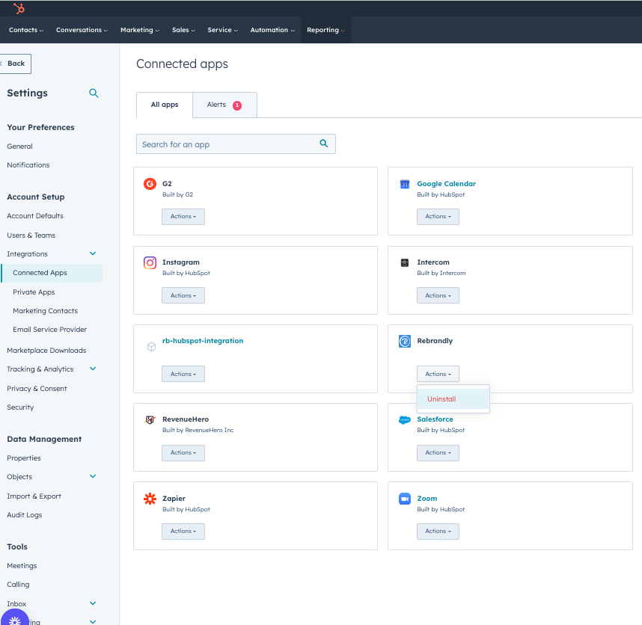Open the purple help widget bubble
642x625 pixels.
(x=15, y=618)
